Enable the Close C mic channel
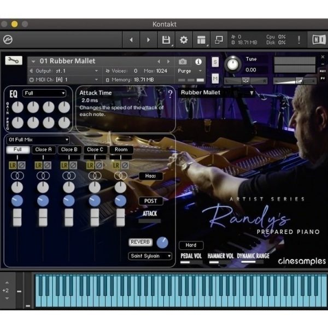The height and width of the screenshot is (328, 328). pyautogui.click(x=95, y=150)
